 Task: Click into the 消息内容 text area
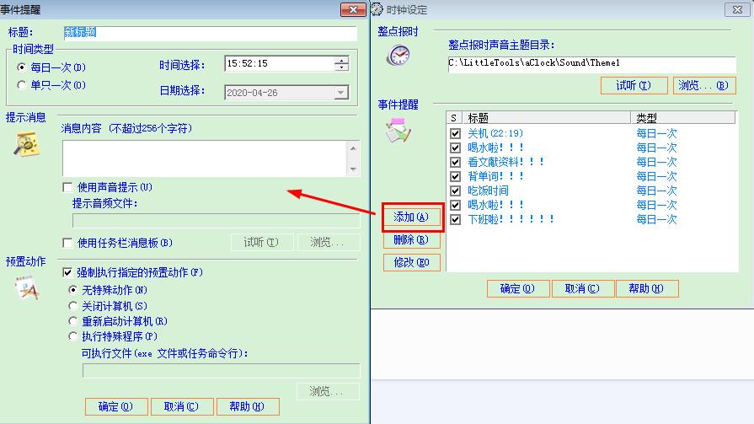205,158
